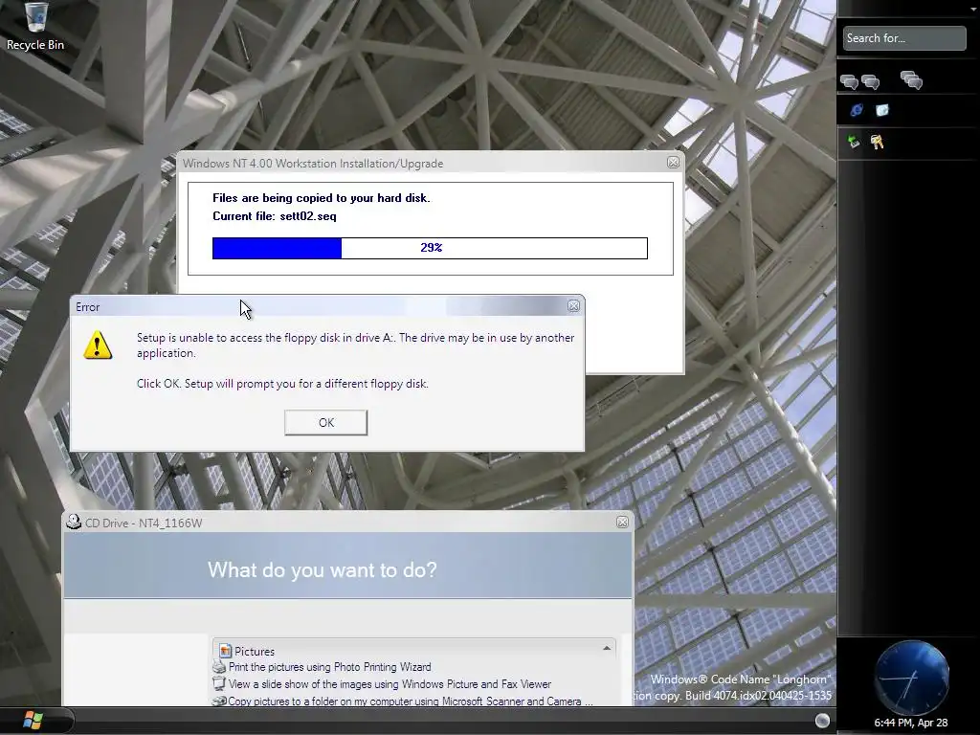980x735 pixels.
Task: Click the Pictures header icon
Action: pos(225,651)
